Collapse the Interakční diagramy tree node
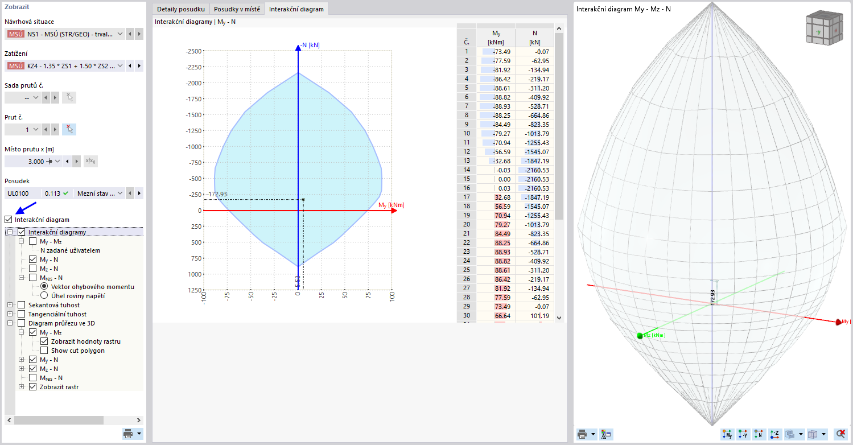853x445 pixels. click(x=10, y=232)
